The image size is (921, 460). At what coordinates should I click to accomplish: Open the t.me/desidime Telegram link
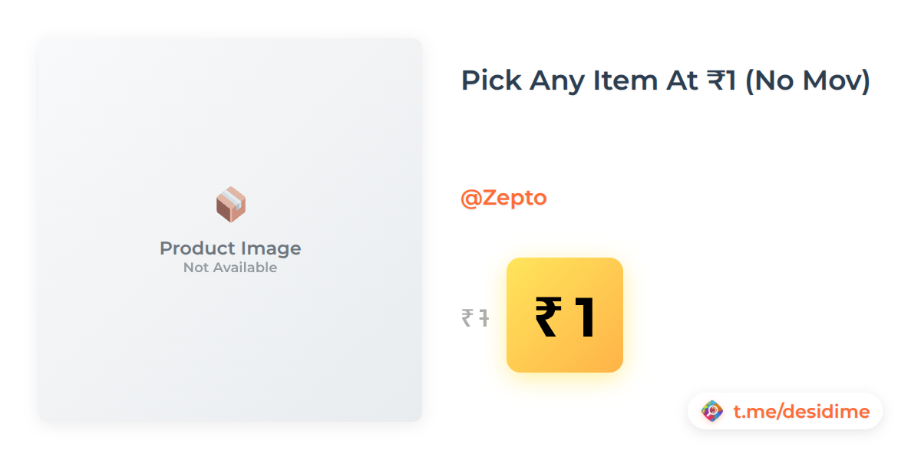(801, 412)
